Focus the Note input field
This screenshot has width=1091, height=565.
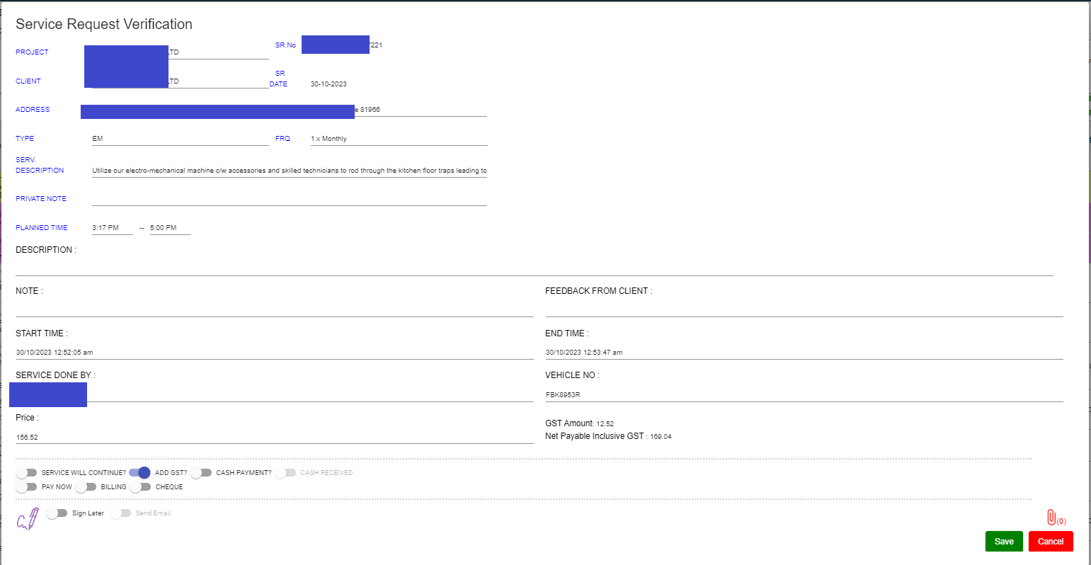coord(274,309)
